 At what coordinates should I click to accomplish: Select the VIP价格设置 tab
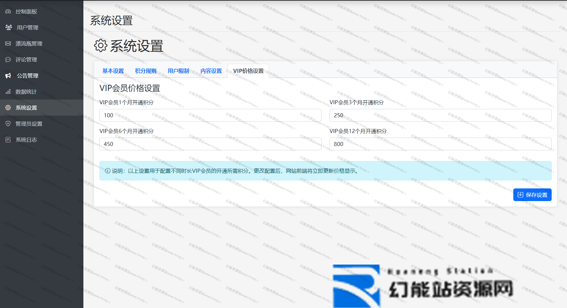pos(248,71)
